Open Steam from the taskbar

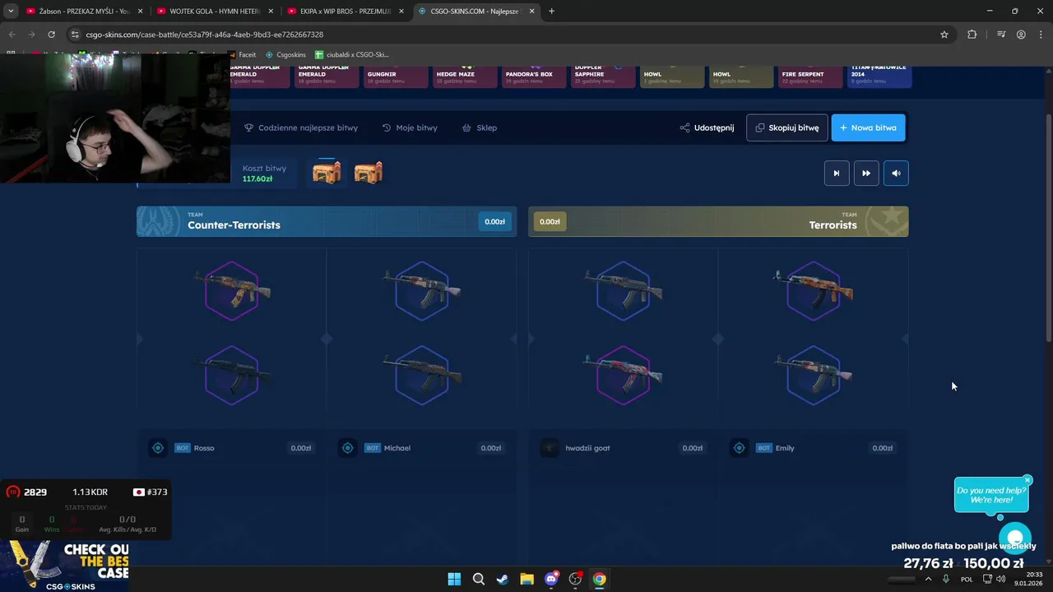[x=503, y=579]
